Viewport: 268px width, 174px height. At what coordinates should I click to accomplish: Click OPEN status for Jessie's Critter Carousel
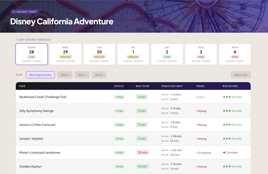click(120, 125)
